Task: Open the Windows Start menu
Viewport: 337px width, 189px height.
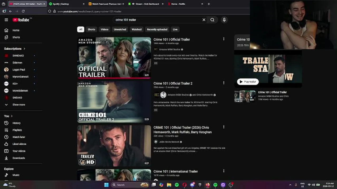Action: [x=106, y=185]
